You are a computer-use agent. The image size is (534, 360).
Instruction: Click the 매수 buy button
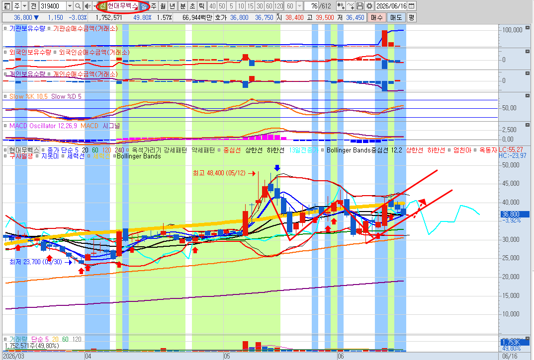coord(377,17)
